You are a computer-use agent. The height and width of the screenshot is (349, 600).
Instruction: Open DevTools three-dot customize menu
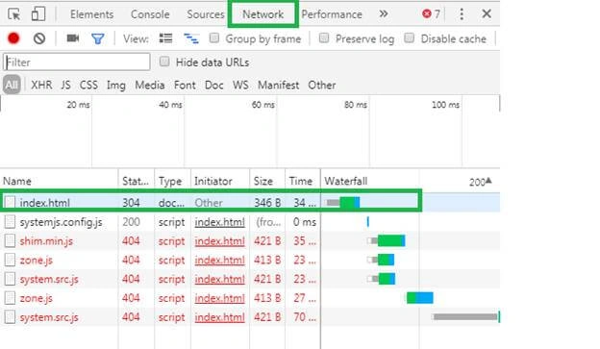pos(462,14)
